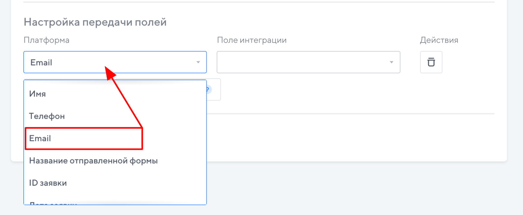The width and height of the screenshot is (523, 215).
Task: Click the Поле интеграции column label
Action: pos(252,40)
